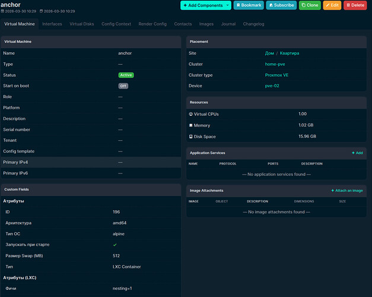Click the Active status badge
Screen dimensions: 372x297
126,75
